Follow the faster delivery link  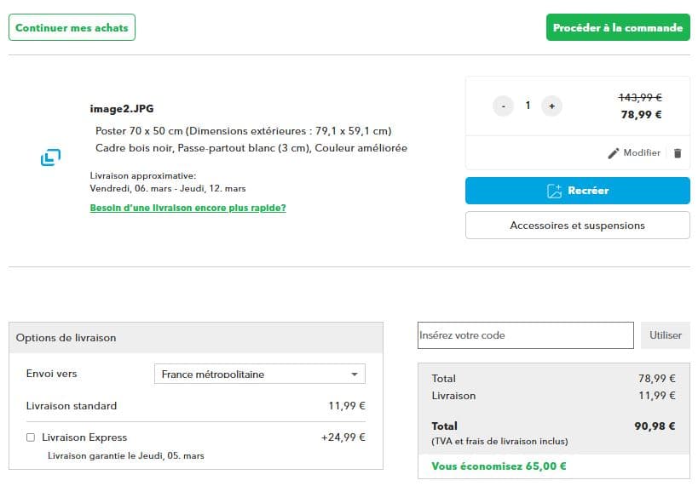[x=187, y=208]
